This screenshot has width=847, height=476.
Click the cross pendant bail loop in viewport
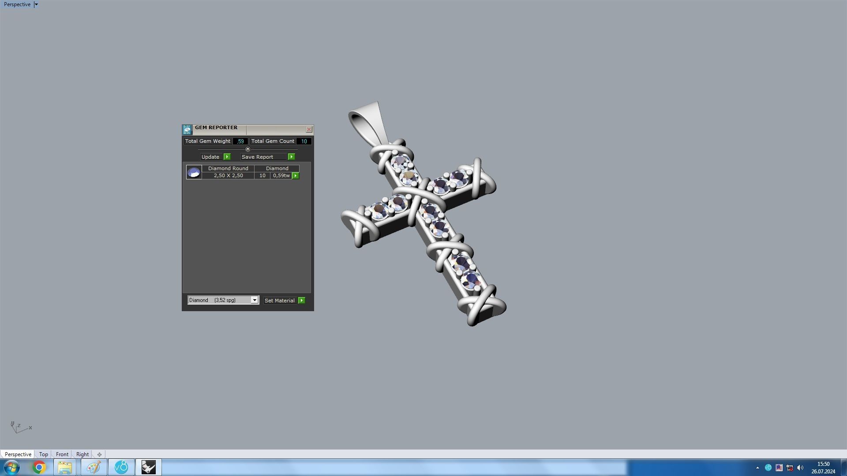[370, 123]
